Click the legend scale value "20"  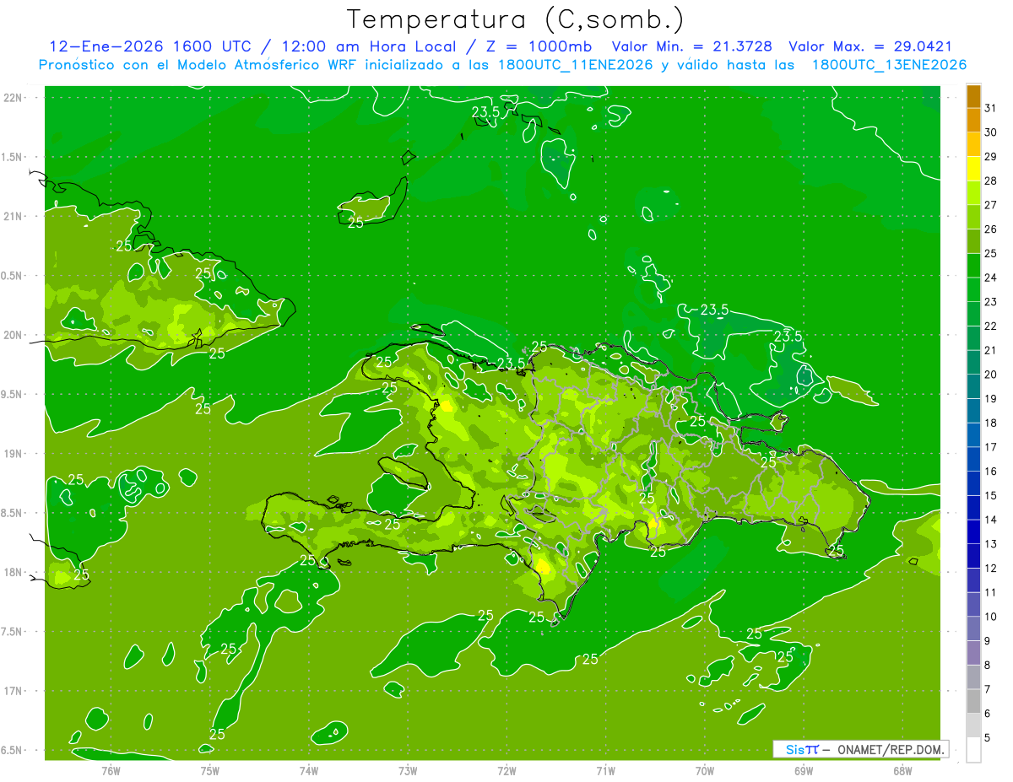coord(990,374)
